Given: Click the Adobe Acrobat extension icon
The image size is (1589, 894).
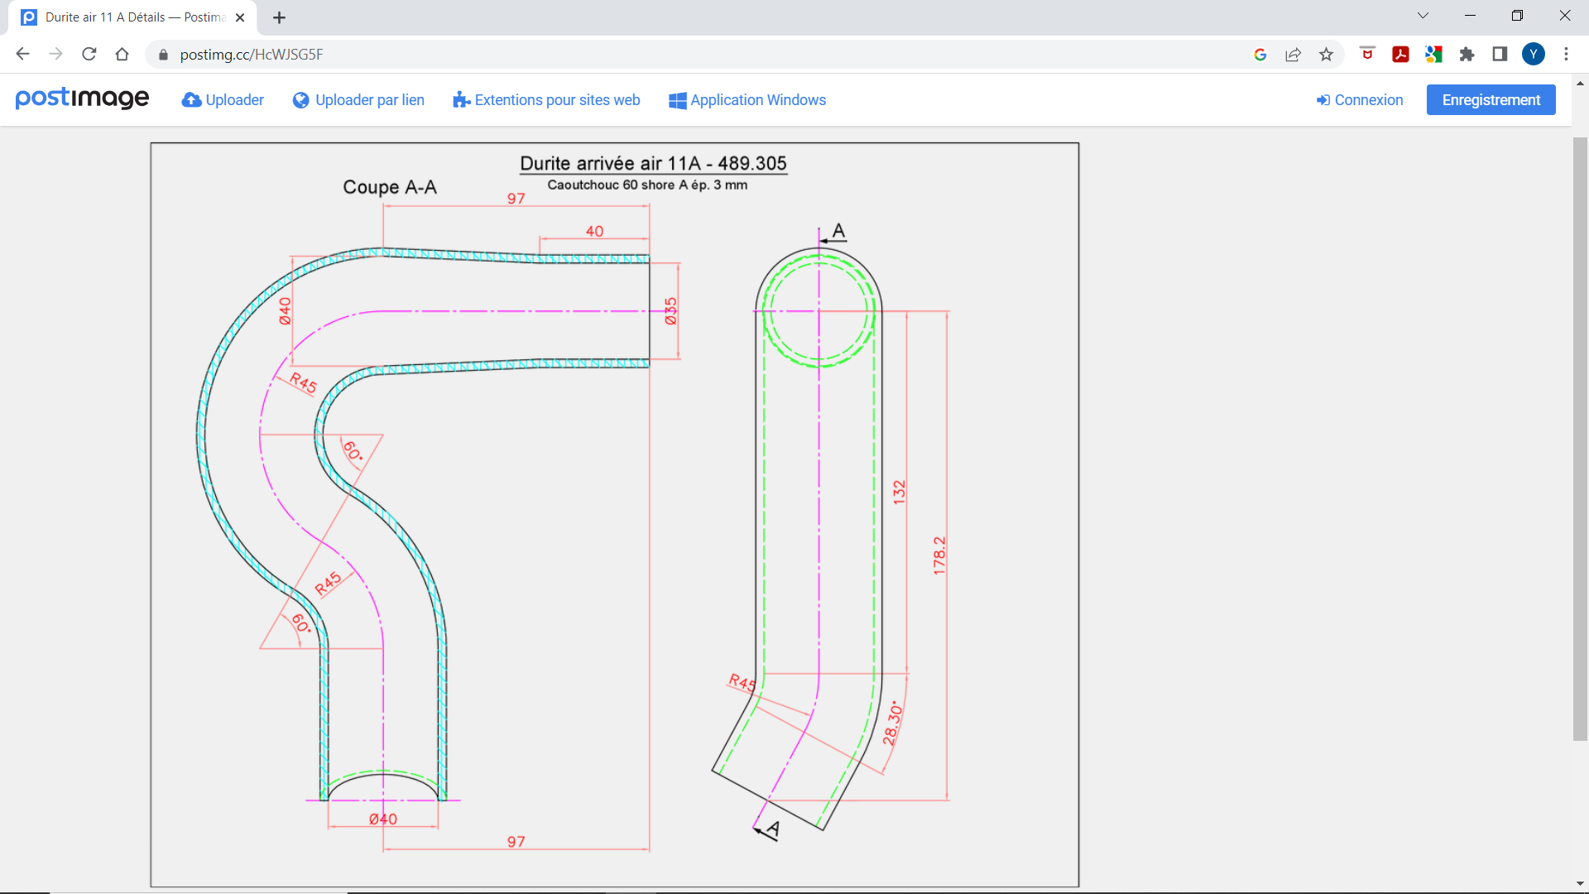Looking at the screenshot, I should (1400, 55).
